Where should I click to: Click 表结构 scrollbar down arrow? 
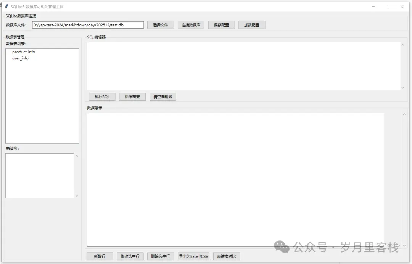coord(77,195)
